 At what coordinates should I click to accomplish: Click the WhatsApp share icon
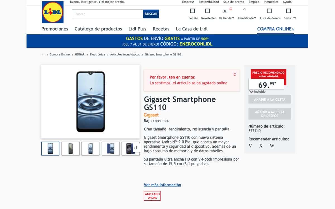coord(272,145)
